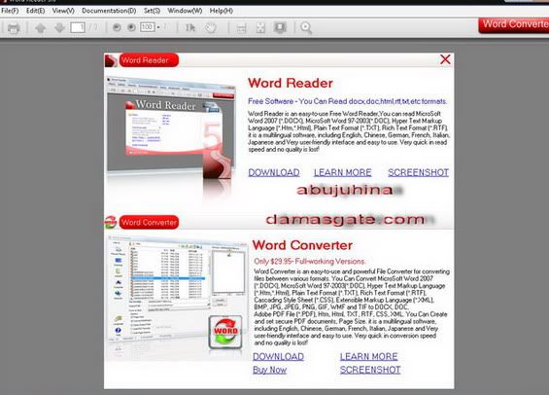Click the fit page arrows icon
Viewport: 549px width, 395px height.
[x=260, y=27]
